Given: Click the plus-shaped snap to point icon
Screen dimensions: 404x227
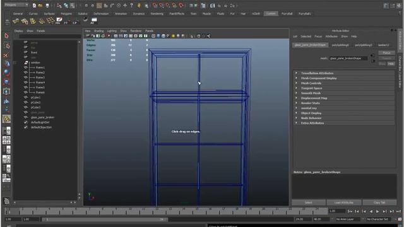Looking at the screenshot, I should point(125,6).
